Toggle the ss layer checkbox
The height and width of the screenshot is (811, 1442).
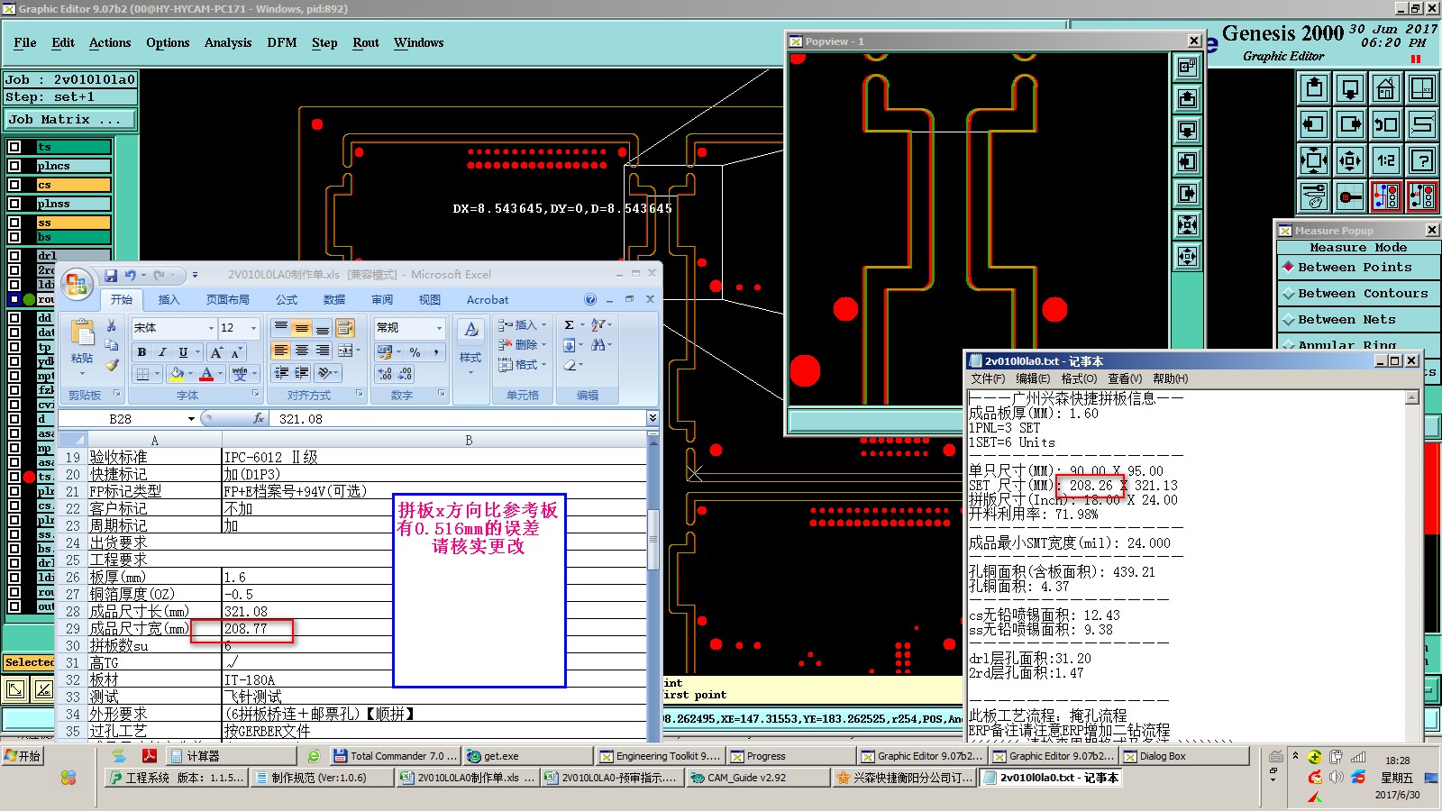point(14,223)
